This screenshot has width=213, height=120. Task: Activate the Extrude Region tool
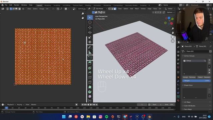90,63
